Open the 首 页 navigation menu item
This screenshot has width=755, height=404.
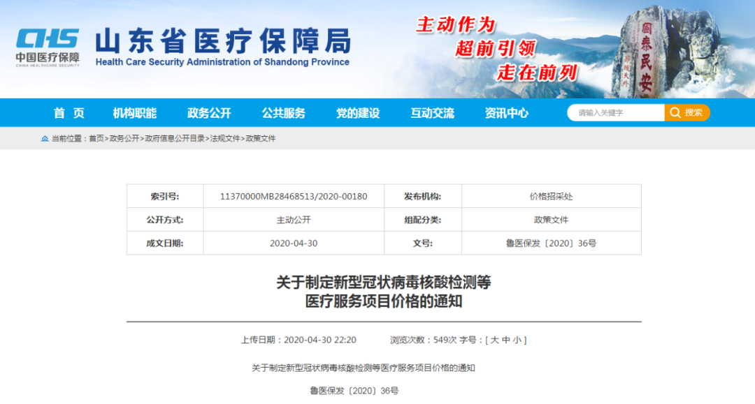69,113
